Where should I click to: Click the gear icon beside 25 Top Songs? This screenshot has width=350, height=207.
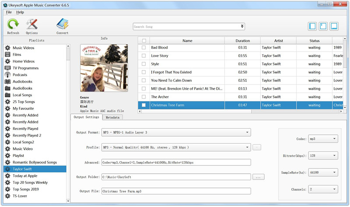[7, 102]
